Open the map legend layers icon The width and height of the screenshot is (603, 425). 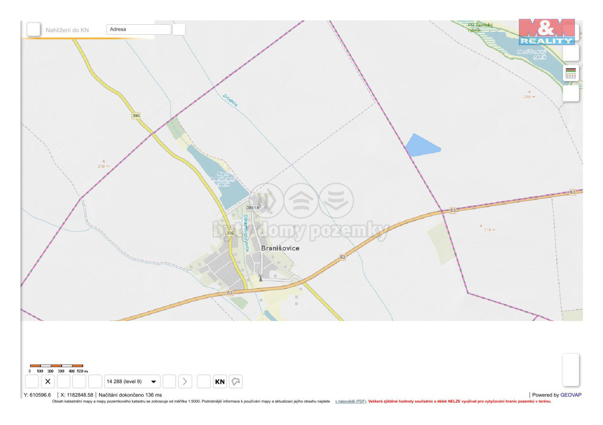click(571, 73)
